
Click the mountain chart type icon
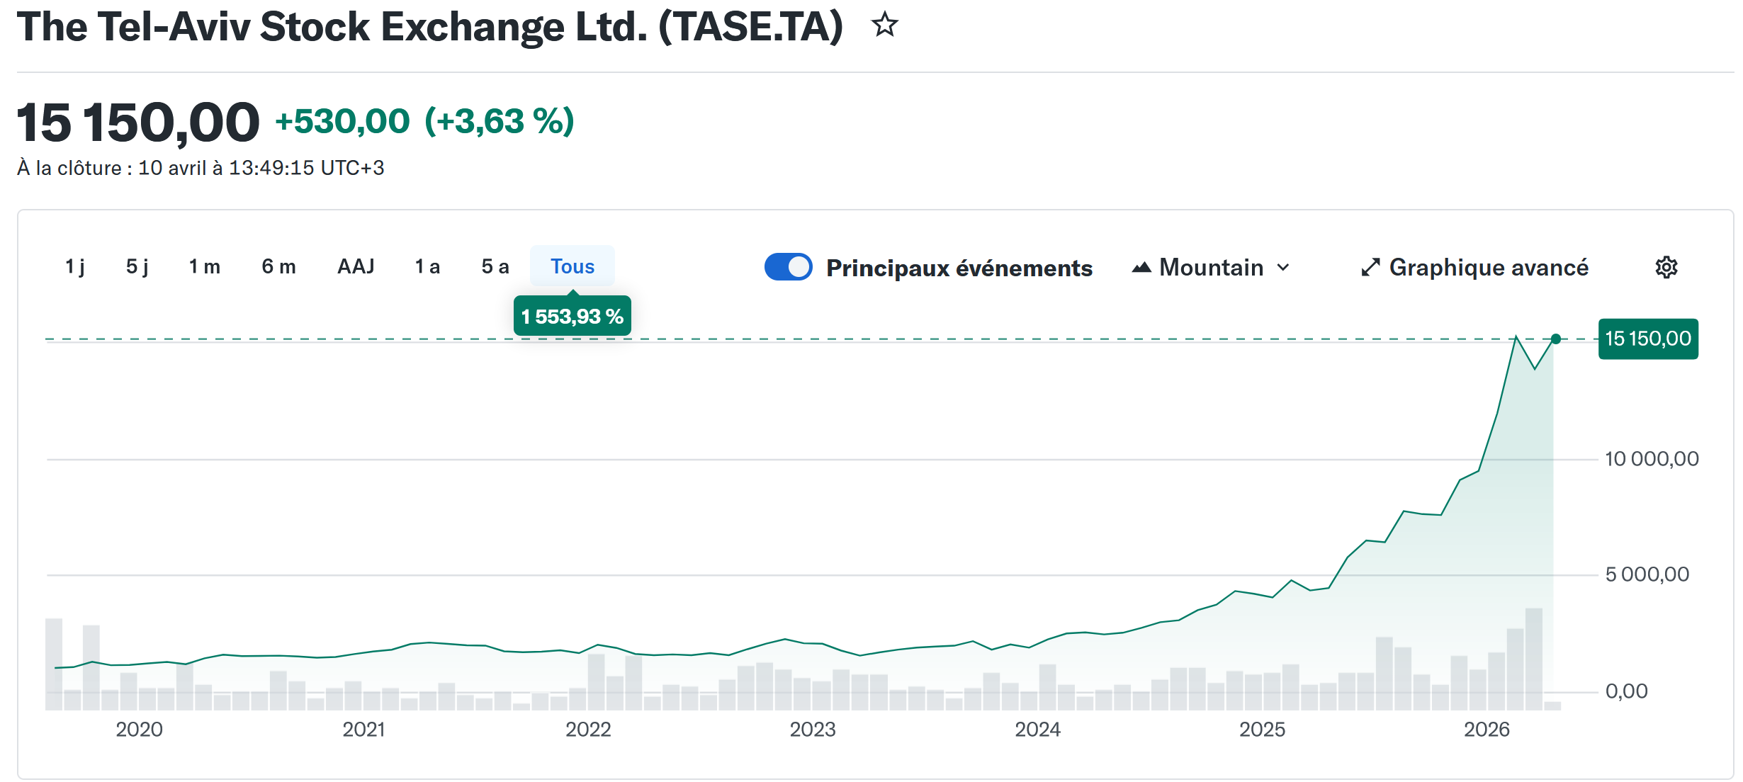(x=1141, y=267)
